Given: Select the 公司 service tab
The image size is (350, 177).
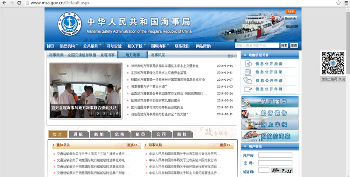Looking at the screenshot, I should point(161,134).
